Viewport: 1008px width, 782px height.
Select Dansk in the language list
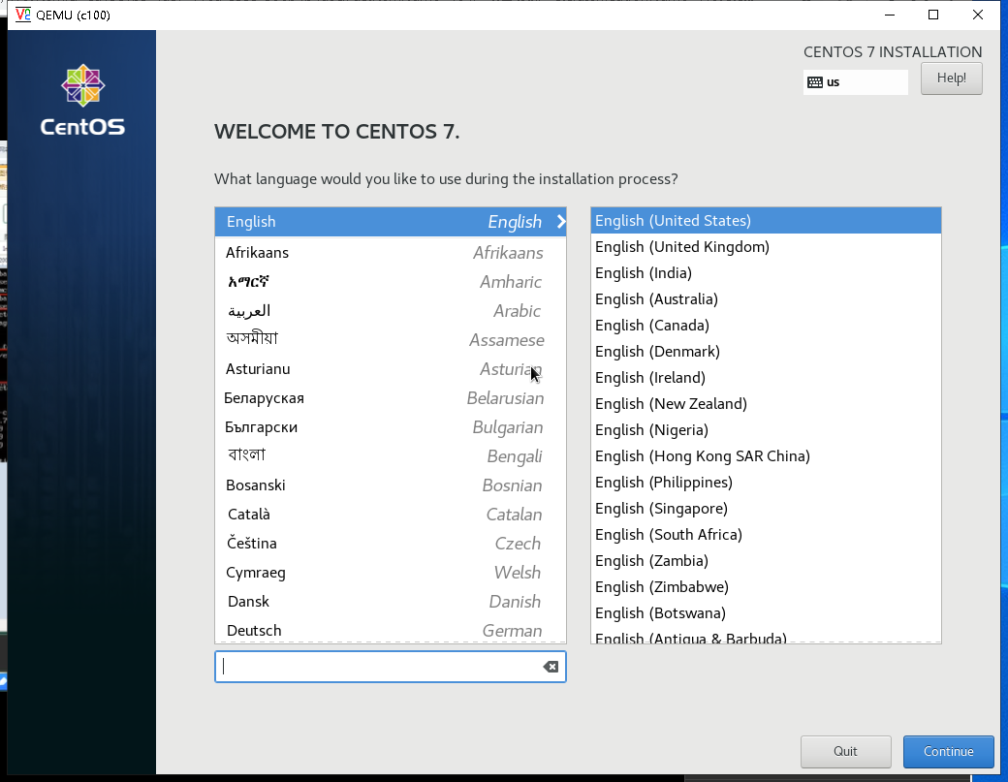point(391,602)
